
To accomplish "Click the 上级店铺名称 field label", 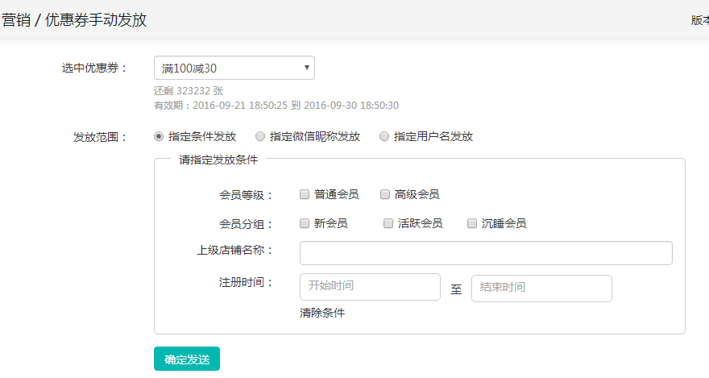I will (x=235, y=249).
